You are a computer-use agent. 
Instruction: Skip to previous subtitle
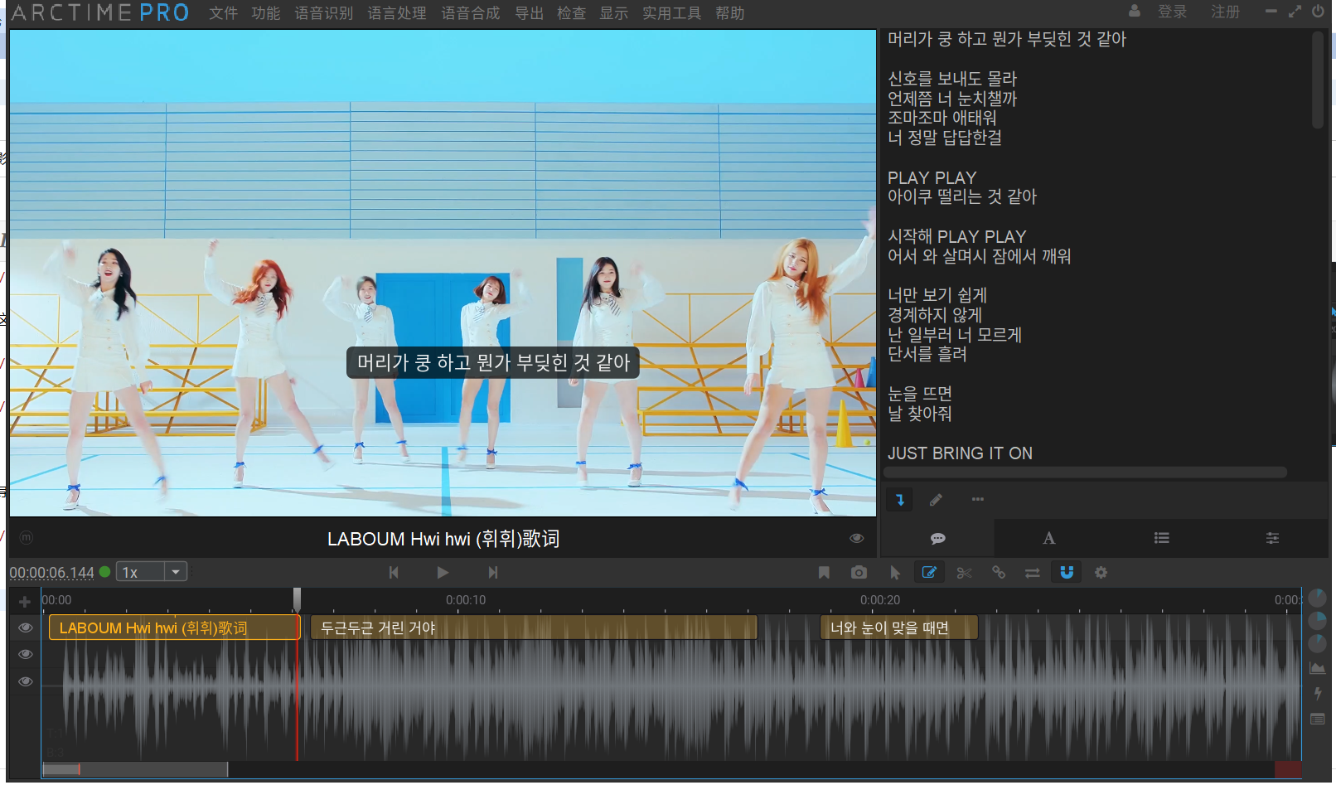pos(394,573)
